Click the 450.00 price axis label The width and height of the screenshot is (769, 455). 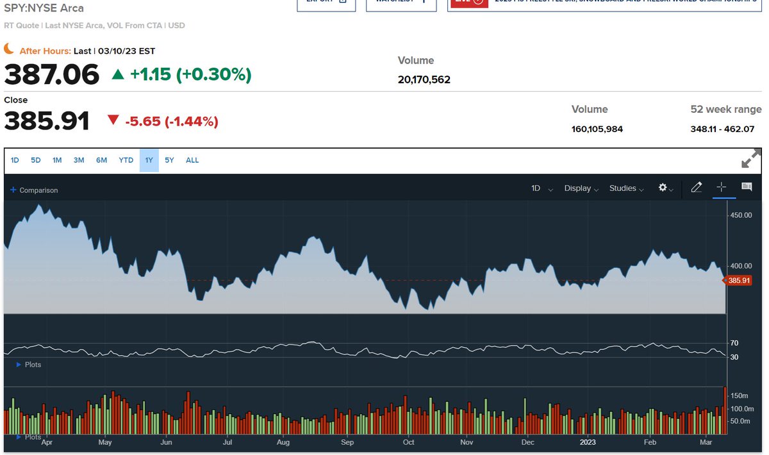pos(740,215)
